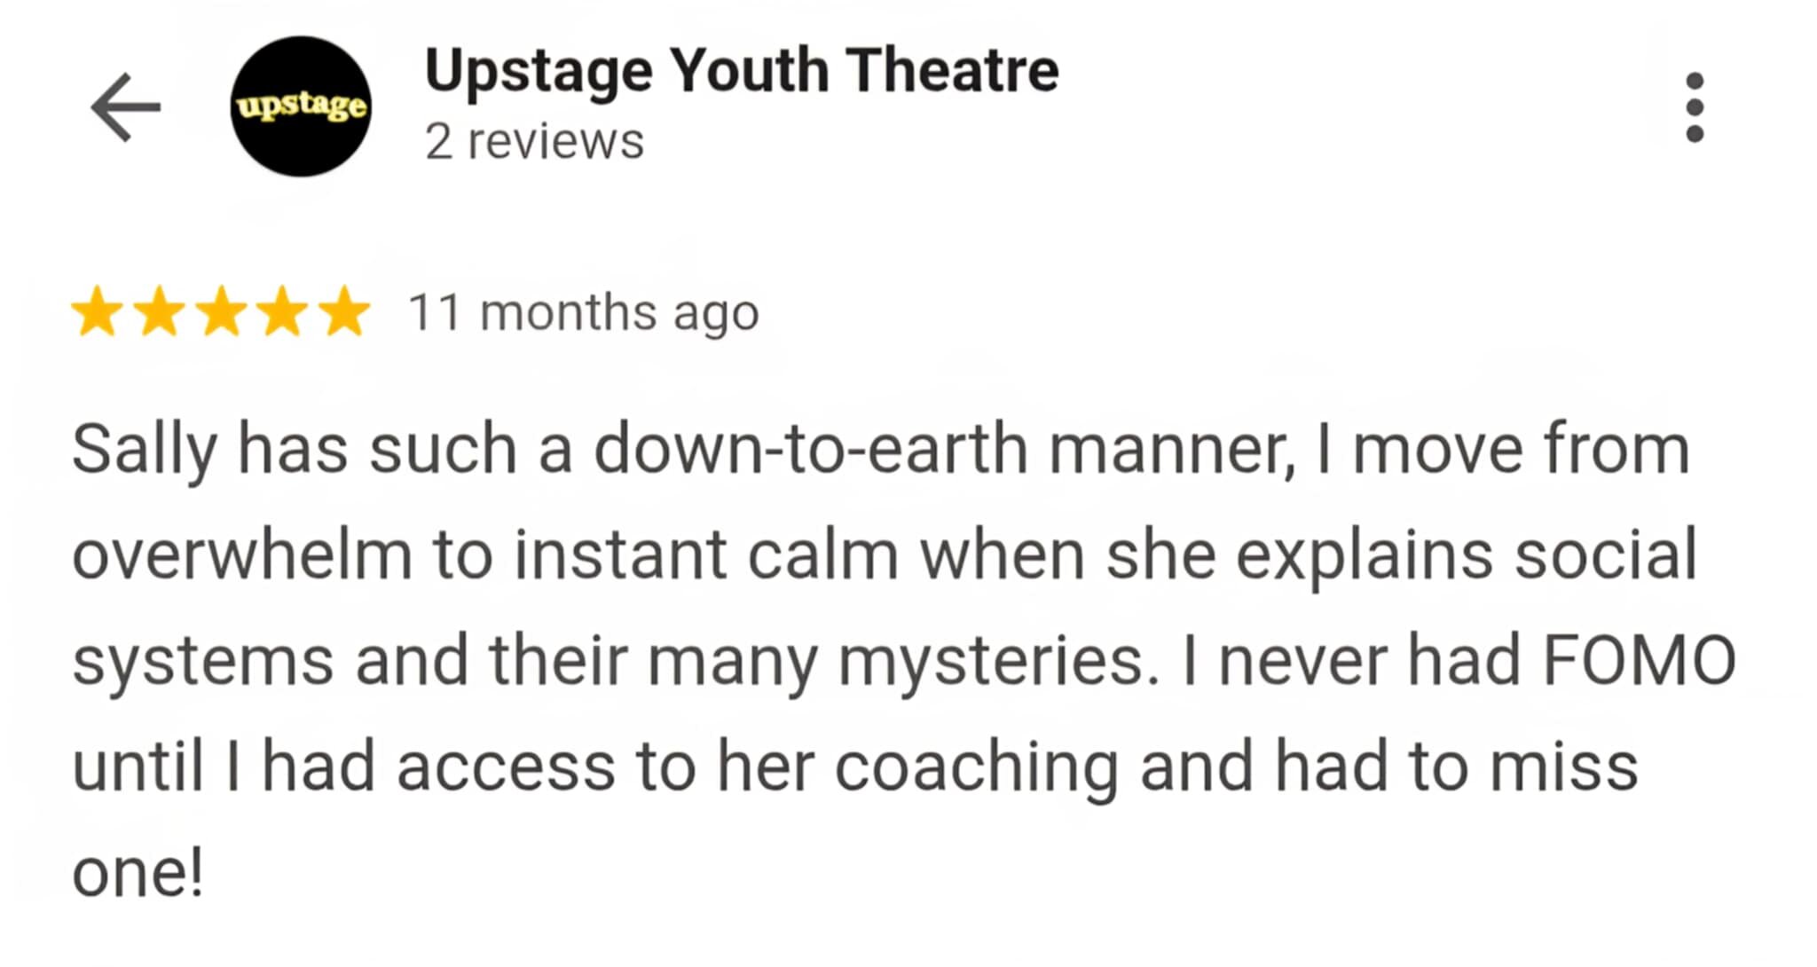The height and width of the screenshot is (967, 1817).
Task: Click the third rating star
Action: tap(222, 313)
